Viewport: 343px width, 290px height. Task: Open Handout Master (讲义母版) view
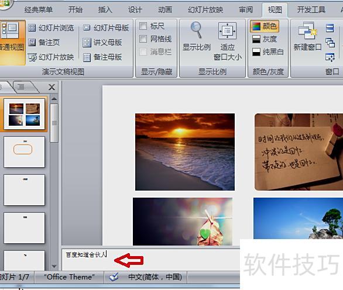pyautogui.click(x=102, y=43)
